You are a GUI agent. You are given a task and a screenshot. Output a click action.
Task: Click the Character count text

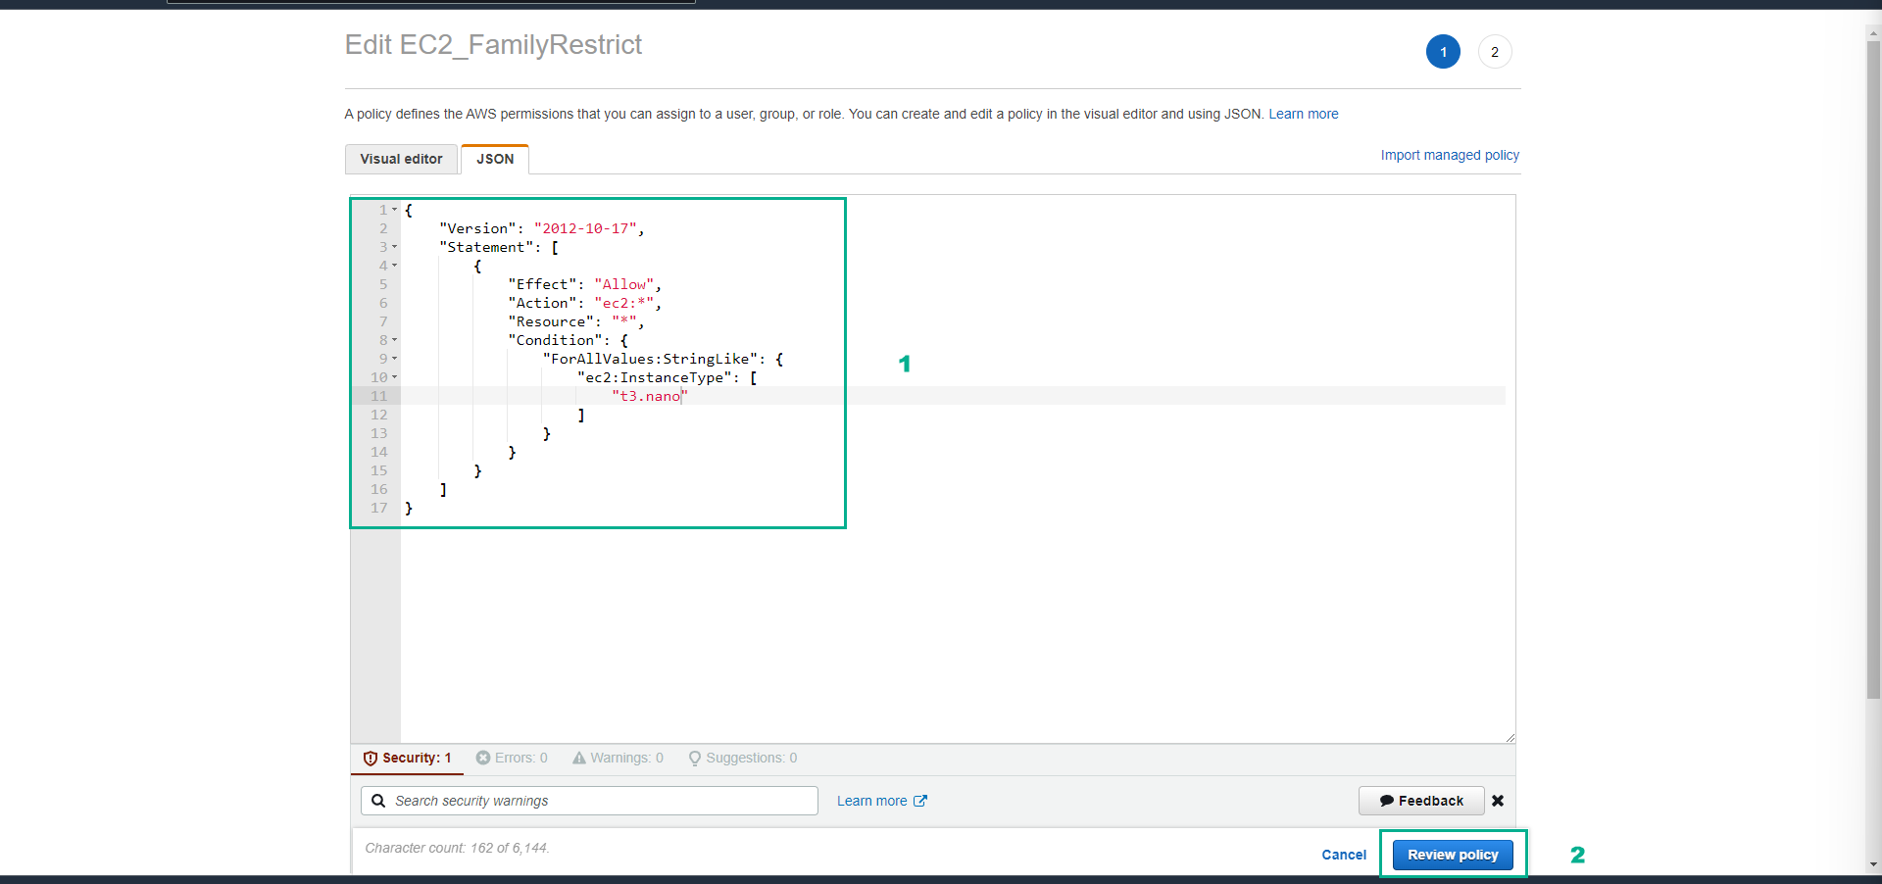pyautogui.click(x=457, y=848)
